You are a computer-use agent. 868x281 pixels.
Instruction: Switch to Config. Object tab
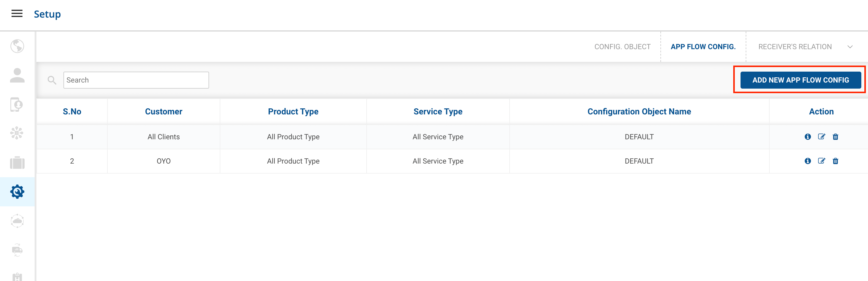click(x=622, y=47)
